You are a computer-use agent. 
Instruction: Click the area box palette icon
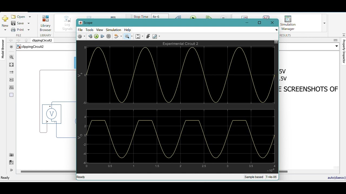pyautogui.click(x=11, y=95)
